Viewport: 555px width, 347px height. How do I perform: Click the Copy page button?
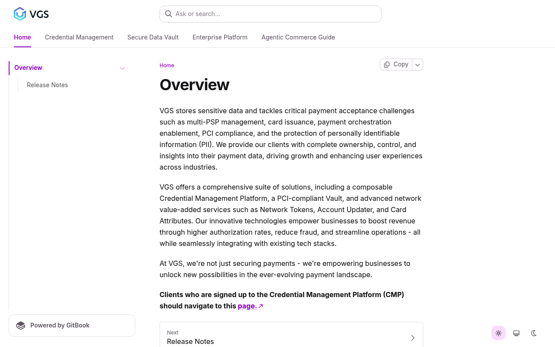pyautogui.click(x=396, y=64)
